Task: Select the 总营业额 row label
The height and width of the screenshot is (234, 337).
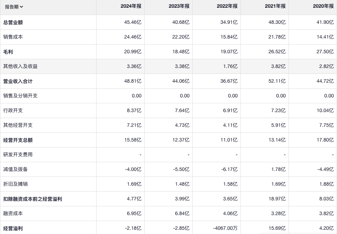Action: coord(13,22)
